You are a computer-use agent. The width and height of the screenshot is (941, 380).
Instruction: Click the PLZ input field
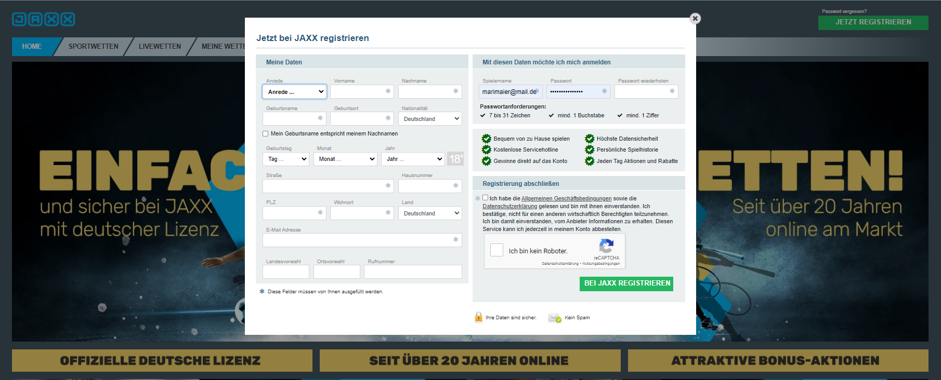(295, 213)
